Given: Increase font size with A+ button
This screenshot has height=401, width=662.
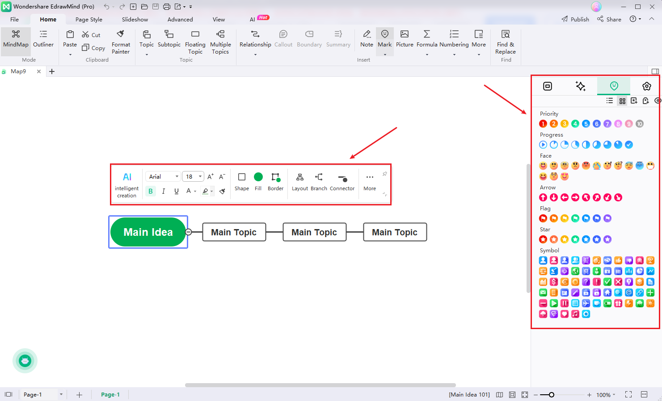Looking at the screenshot, I should [x=210, y=176].
